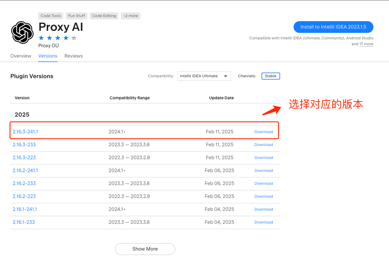Screen dimensions: 389x257
Task: Download version 2.16.1-241.1
Action: coord(263,209)
